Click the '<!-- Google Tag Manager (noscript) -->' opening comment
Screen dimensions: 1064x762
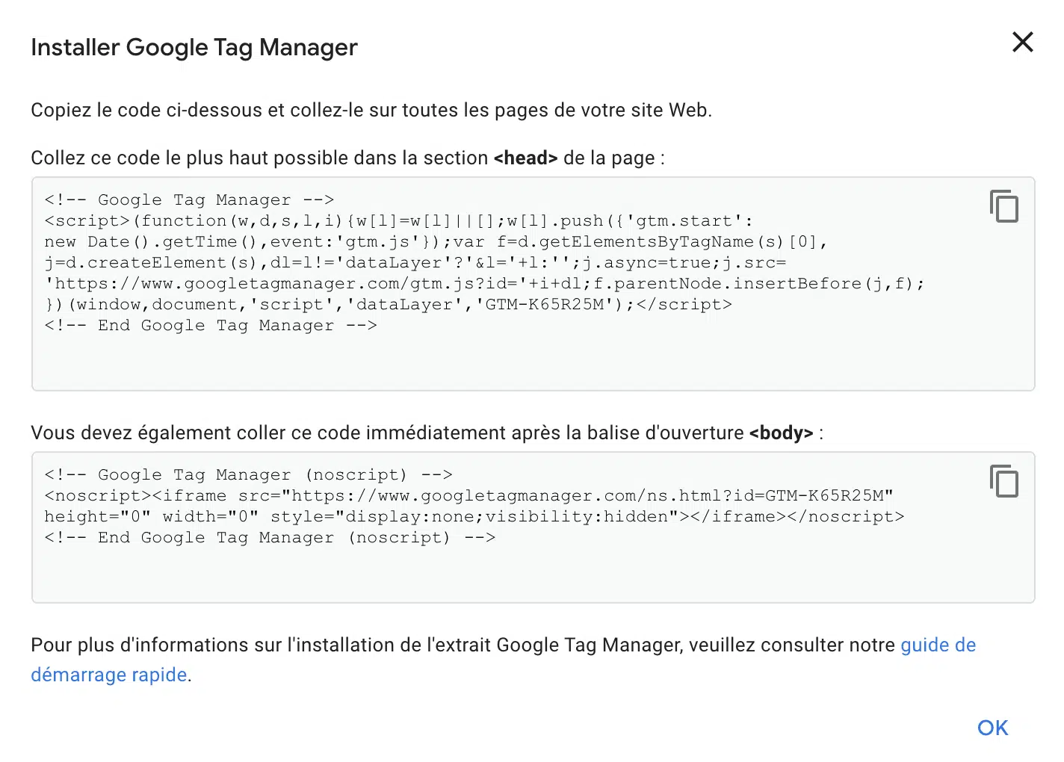[x=248, y=474]
